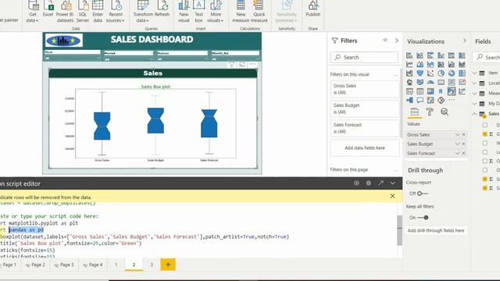Image resolution: width=500 pixels, height=281 pixels.
Task: Select the gauge visual
Action: click(x=430, y=82)
